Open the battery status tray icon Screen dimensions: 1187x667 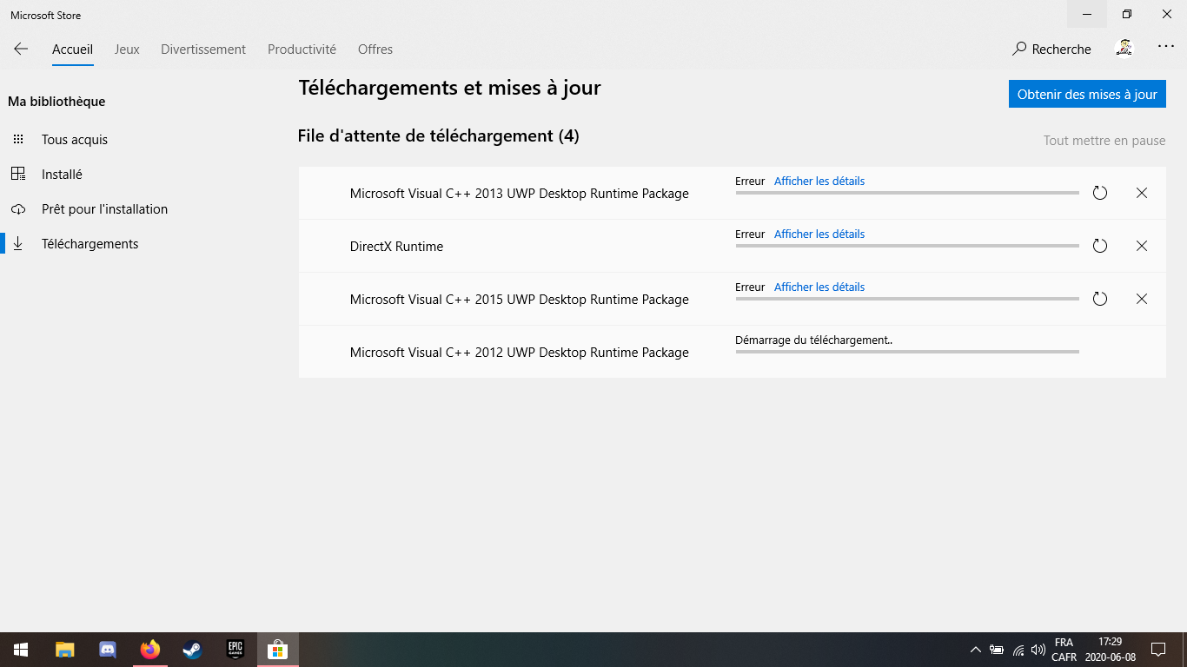point(997,650)
